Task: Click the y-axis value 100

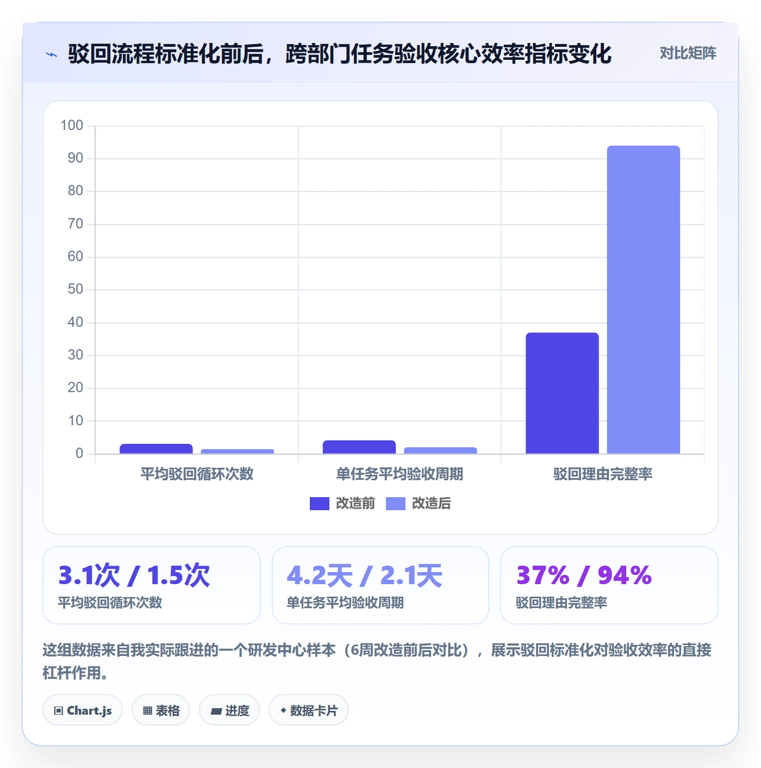Action: pos(72,126)
